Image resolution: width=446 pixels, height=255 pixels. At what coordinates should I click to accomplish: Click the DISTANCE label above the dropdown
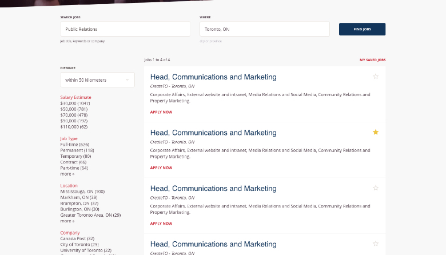67,68
